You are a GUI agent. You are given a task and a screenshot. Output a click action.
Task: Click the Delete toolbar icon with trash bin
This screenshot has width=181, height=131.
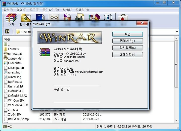point(67,17)
